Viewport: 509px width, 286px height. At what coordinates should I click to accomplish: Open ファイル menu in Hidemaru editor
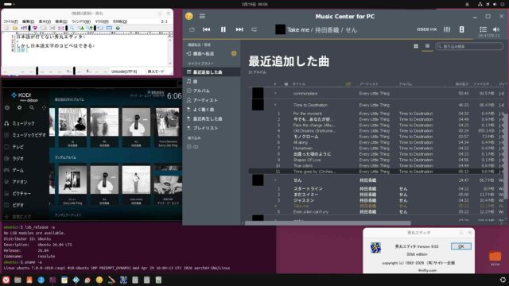click(x=10, y=21)
